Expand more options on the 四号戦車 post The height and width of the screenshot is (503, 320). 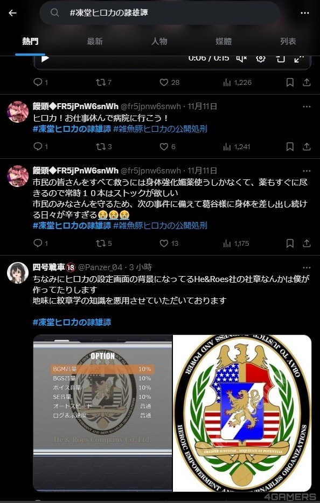tap(307, 267)
